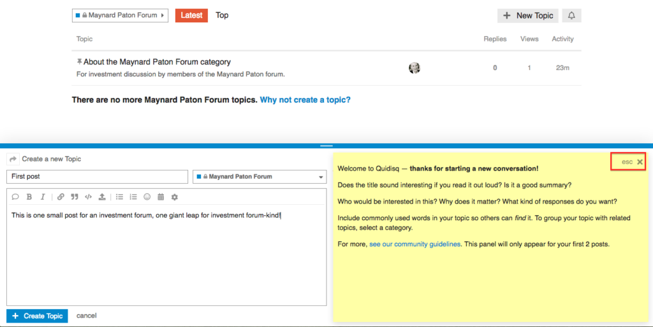Image resolution: width=653 pixels, height=327 pixels.
Task: Click the poster avatar in the topic row
Action: point(415,67)
